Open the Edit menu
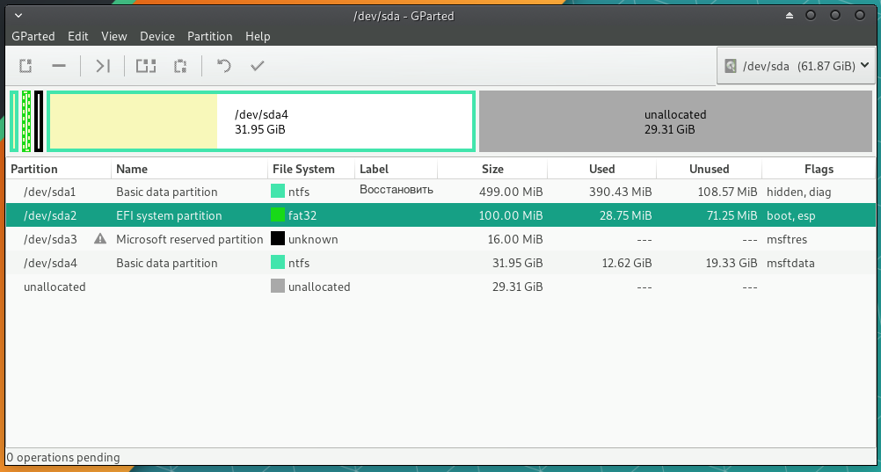881x472 pixels. (78, 36)
